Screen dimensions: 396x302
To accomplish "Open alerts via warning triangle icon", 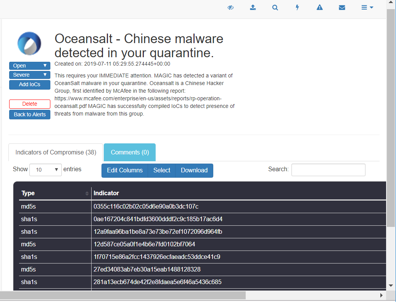I will point(320,8).
